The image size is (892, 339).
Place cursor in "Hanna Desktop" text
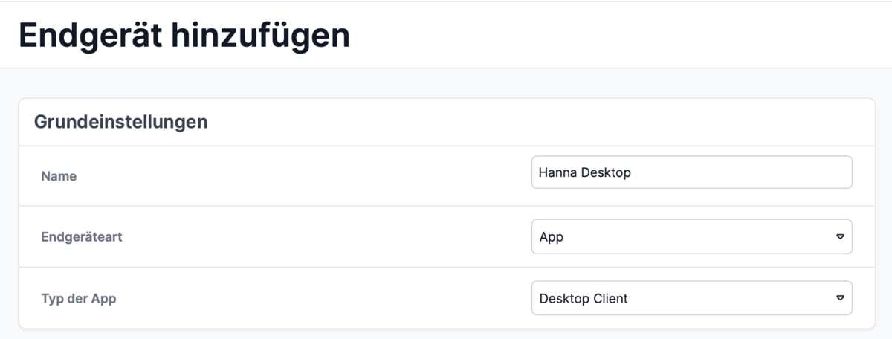pyautogui.click(x=584, y=173)
